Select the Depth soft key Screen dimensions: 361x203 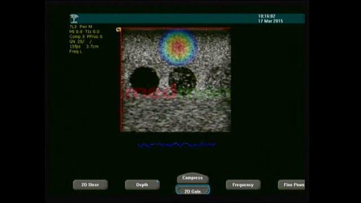142,184
